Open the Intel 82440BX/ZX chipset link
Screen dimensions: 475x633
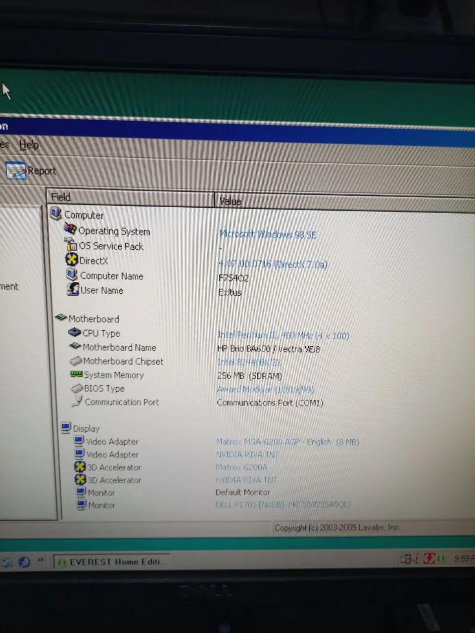(x=250, y=362)
